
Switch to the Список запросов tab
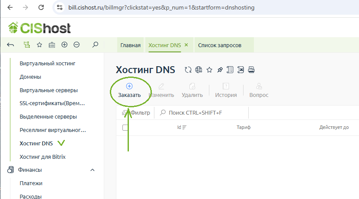(x=219, y=45)
